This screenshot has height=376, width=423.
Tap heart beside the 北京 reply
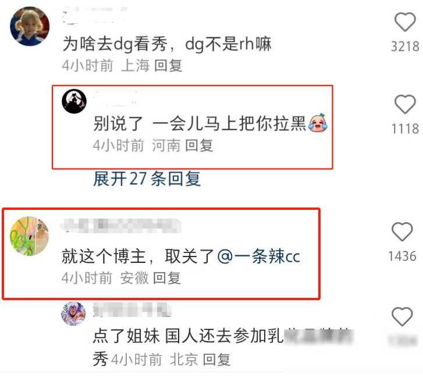click(402, 317)
